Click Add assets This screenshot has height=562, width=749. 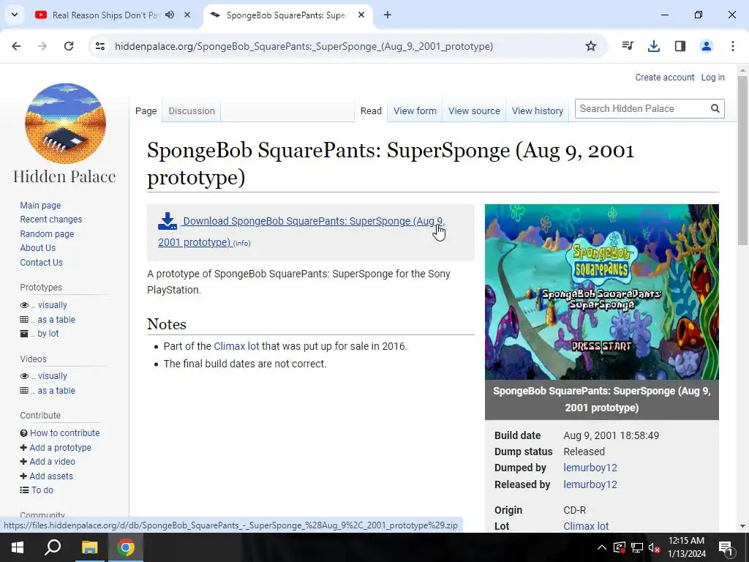tap(51, 476)
